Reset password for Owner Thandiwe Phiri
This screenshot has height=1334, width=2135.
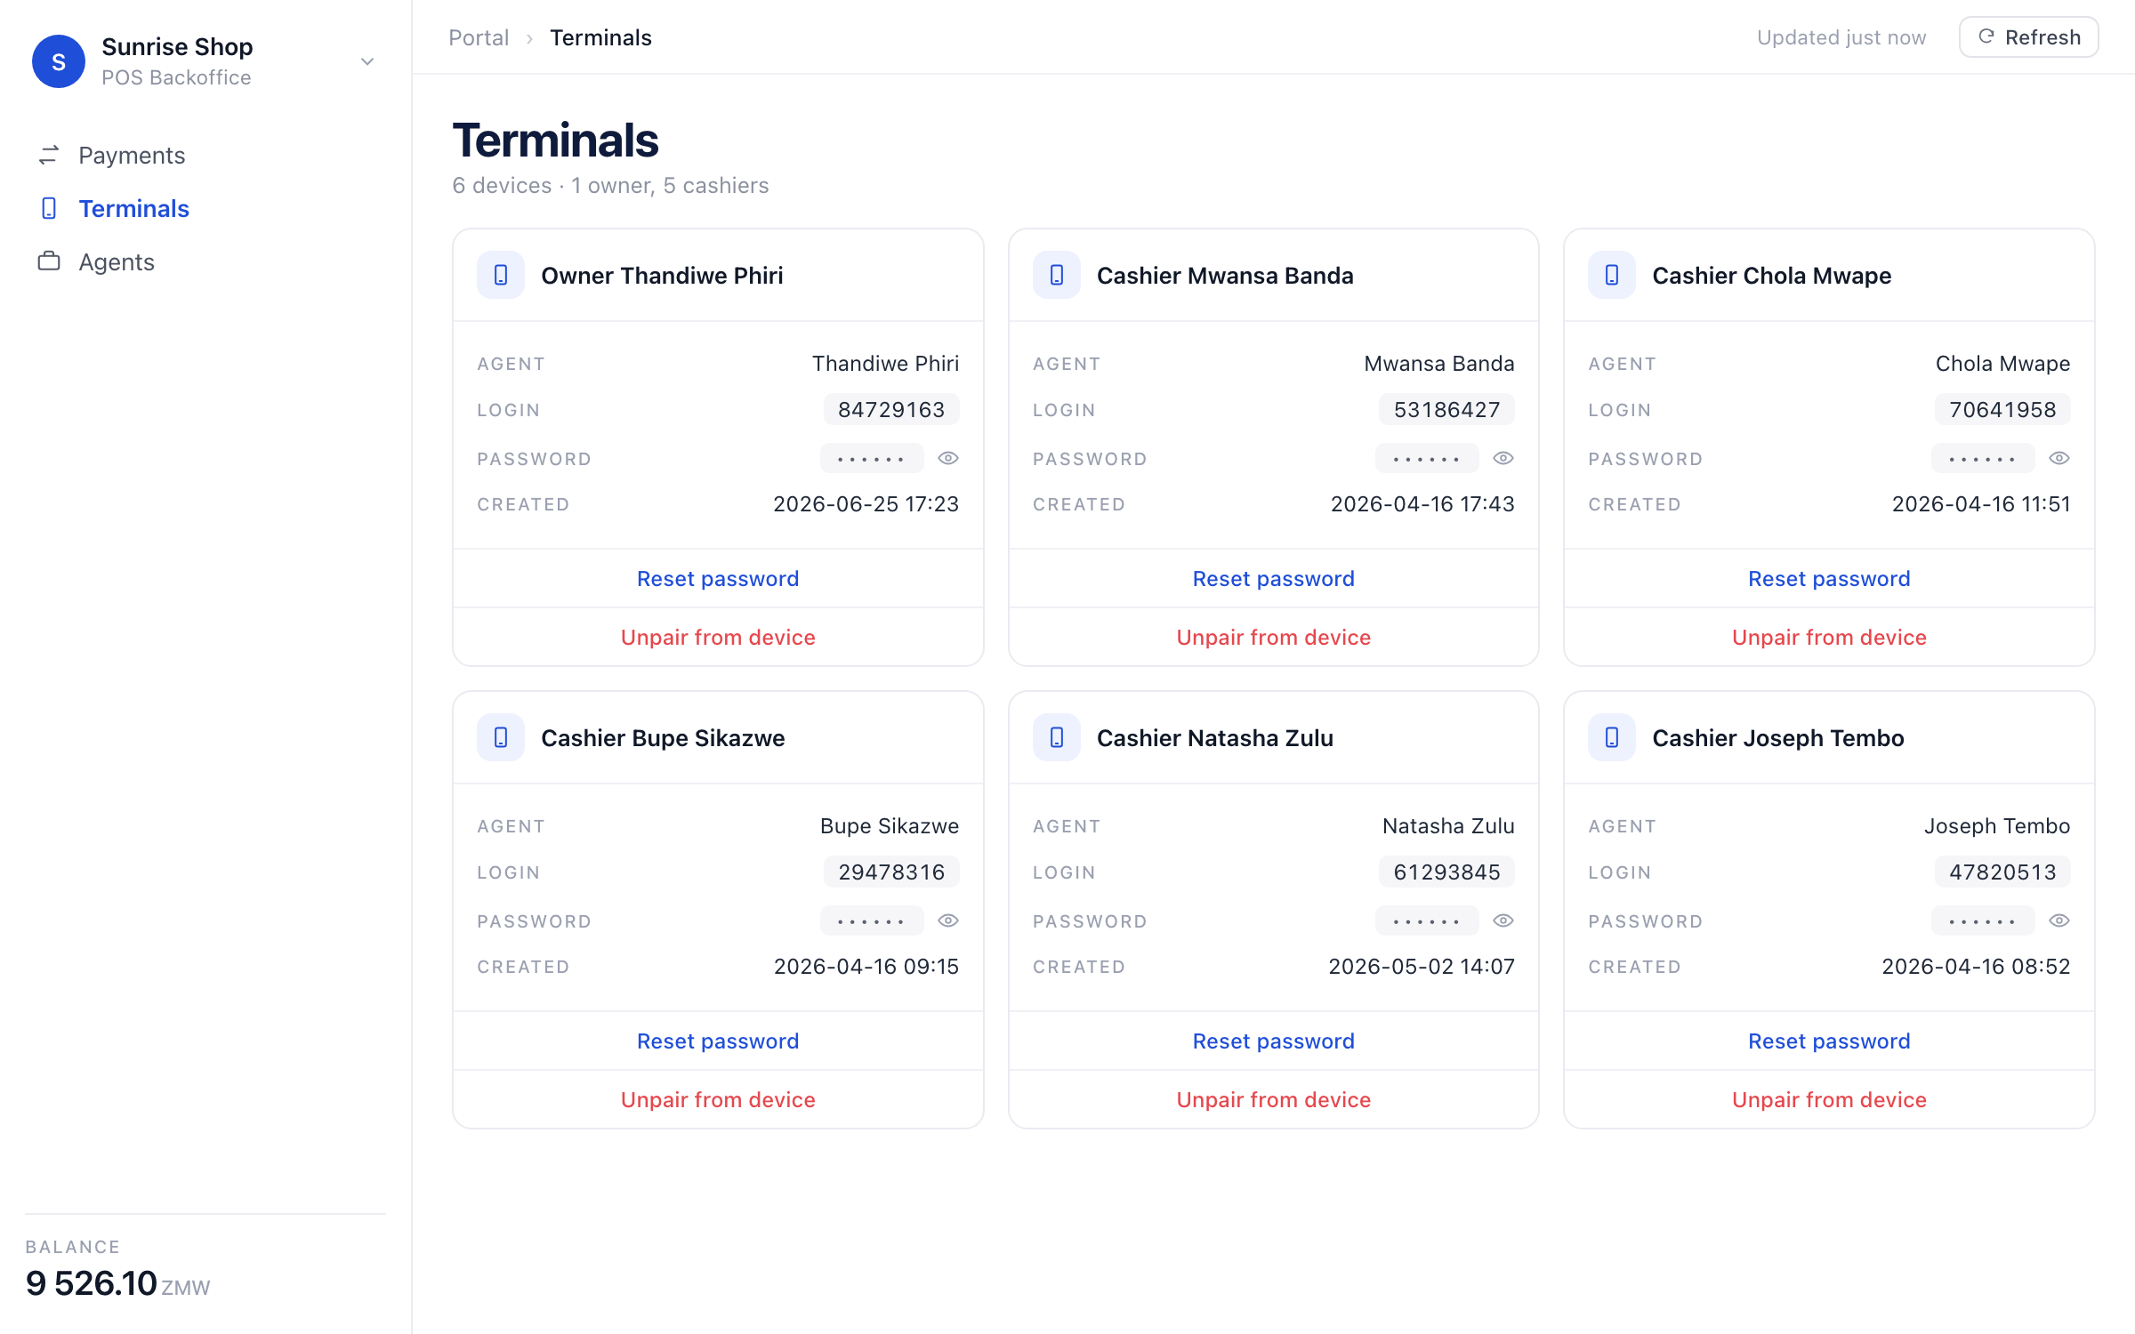[718, 578]
